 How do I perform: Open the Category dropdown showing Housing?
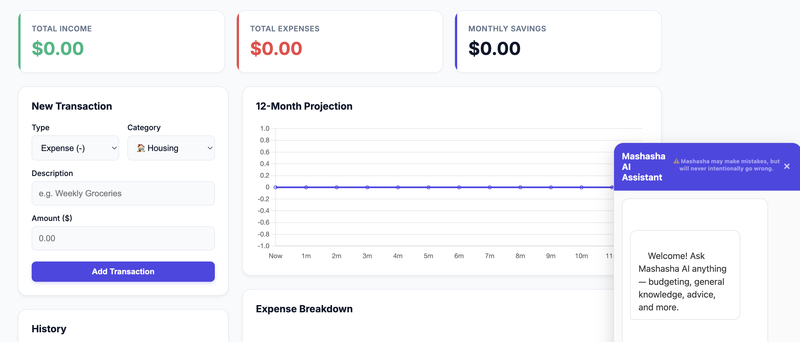(x=171, y=148)
